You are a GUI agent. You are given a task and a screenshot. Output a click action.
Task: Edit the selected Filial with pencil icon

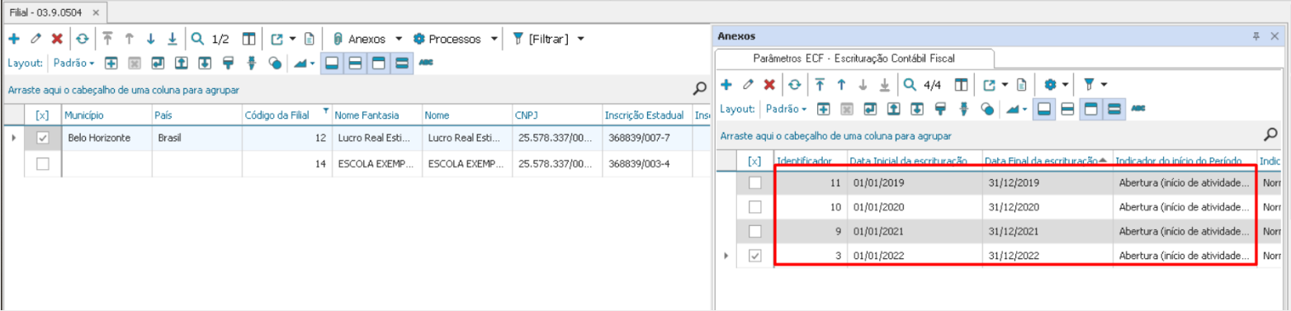(x=35, y=39)
